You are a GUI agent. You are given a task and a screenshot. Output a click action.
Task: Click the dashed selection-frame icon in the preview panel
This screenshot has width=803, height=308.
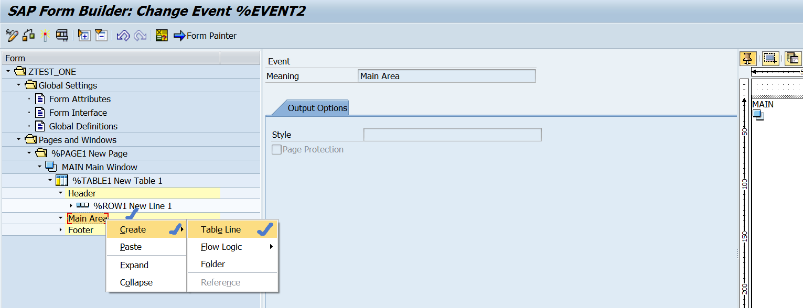770,58
